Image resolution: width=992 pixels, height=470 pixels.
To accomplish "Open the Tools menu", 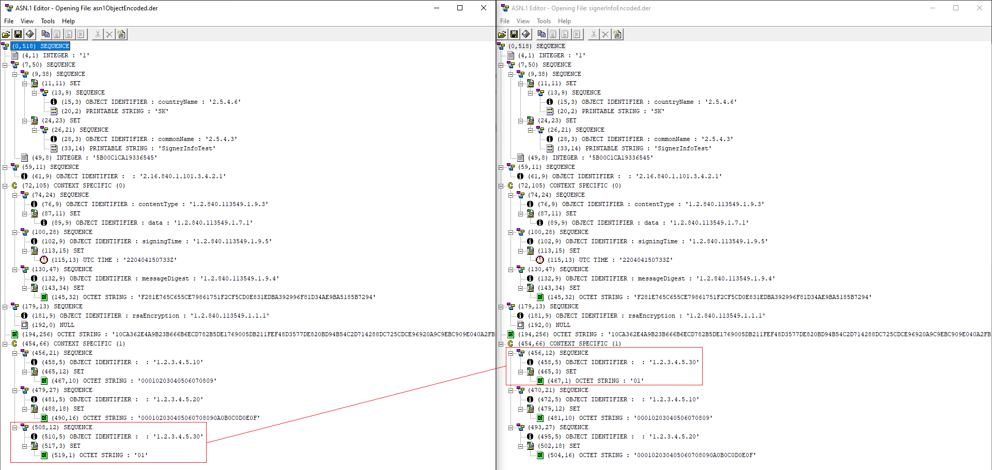I will tap(48, 21).
